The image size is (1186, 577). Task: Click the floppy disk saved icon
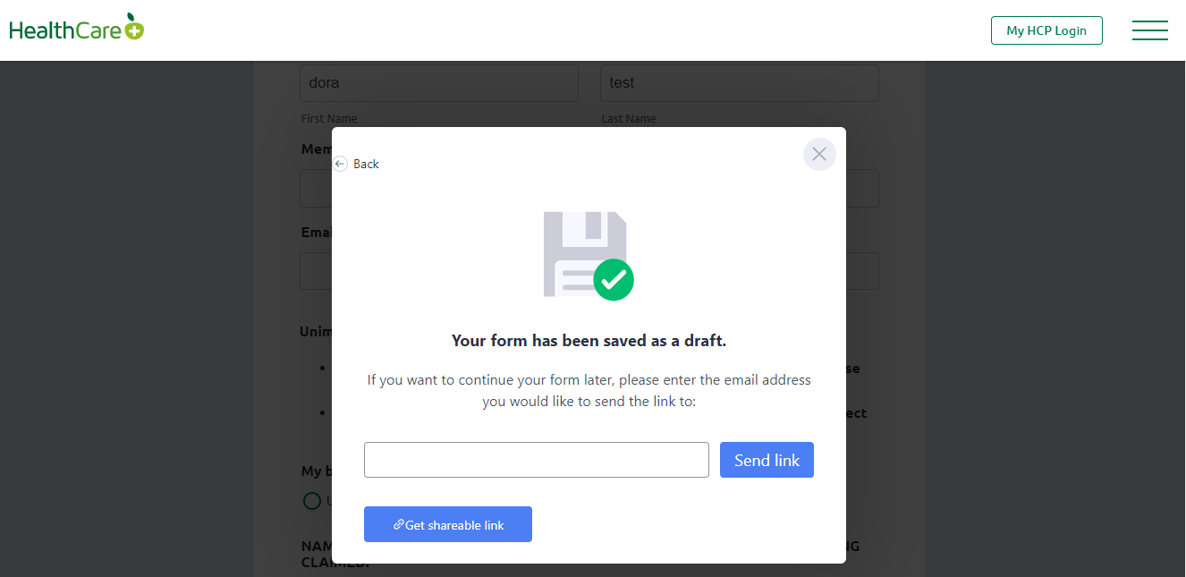pyautogui.click(x=585, y=254)
